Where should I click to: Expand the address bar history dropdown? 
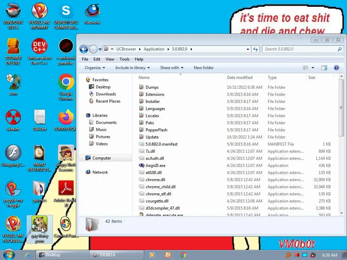(x=248, y=49)
